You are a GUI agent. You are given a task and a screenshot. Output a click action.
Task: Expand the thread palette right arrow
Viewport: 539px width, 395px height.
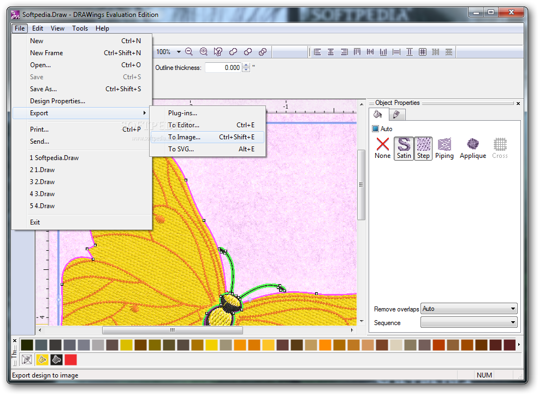(519, 345)
